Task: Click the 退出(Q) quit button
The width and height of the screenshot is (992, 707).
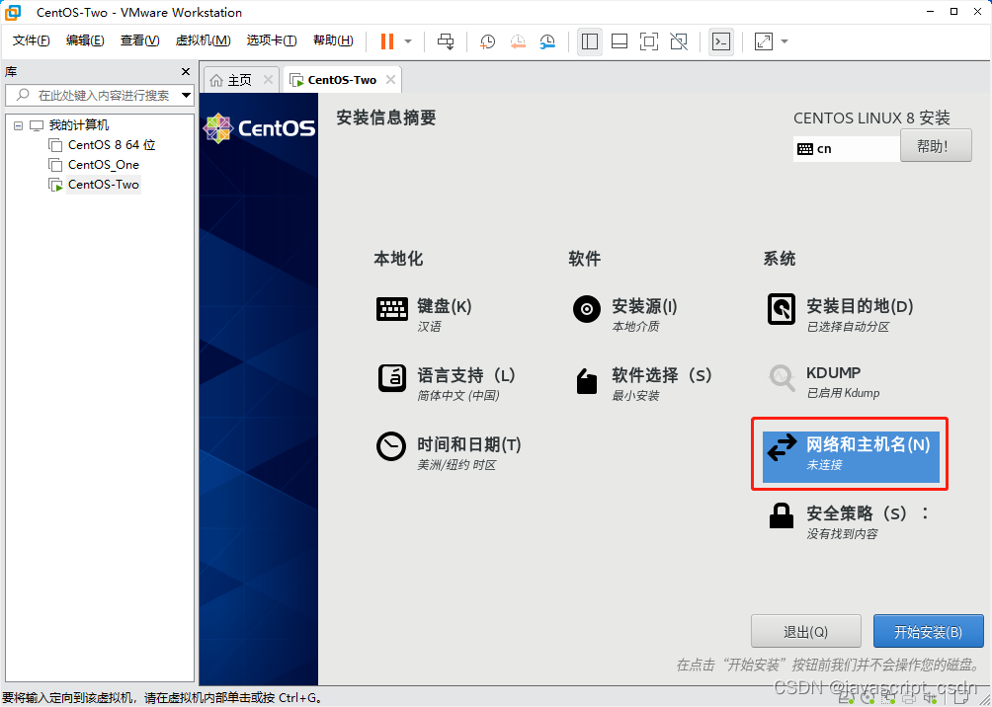Action: point(805,632)
